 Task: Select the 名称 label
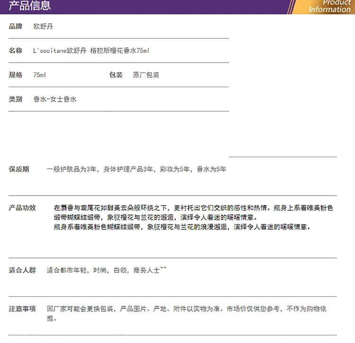coord(16,51)
